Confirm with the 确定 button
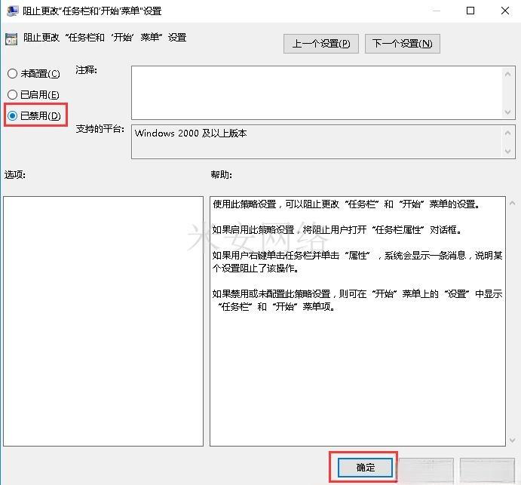The image size is (521, 485). (365, 468)
